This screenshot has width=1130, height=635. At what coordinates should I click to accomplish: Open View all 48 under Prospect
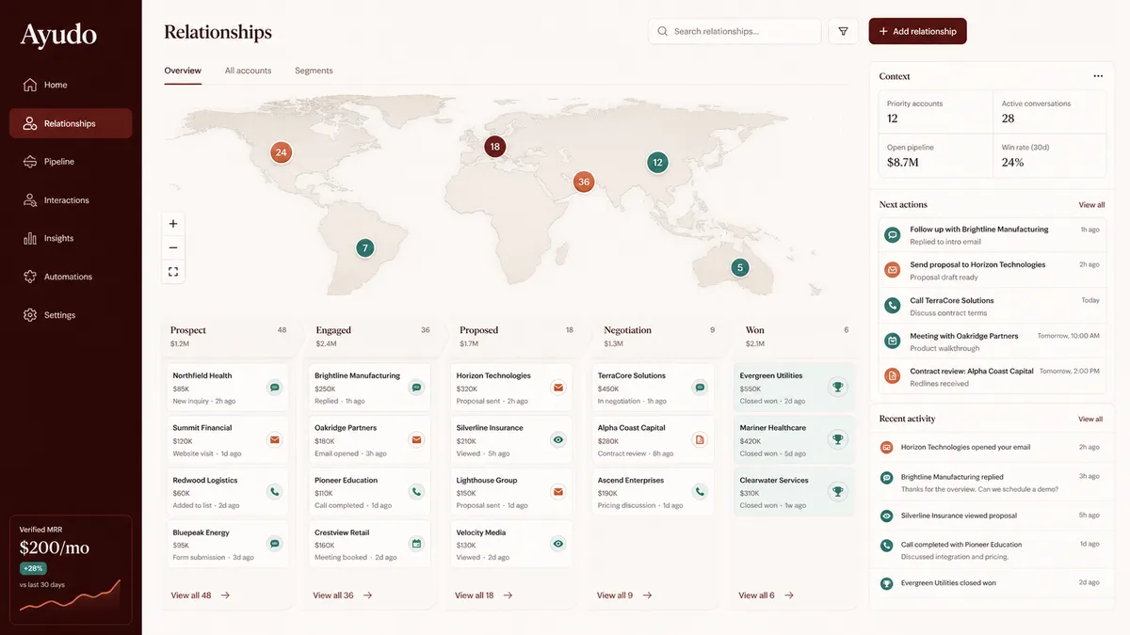point(201,595)
